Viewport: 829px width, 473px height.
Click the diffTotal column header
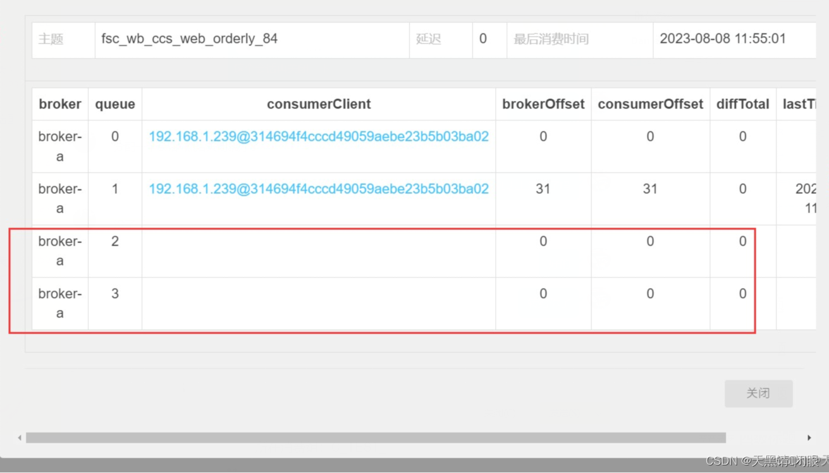point(743,104)
